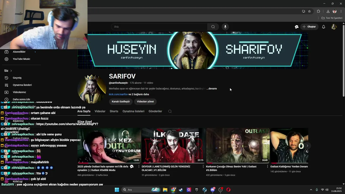345x194 pixels.
Task: Bookmark this page with the star icon
Action: (x=309, y=11)
